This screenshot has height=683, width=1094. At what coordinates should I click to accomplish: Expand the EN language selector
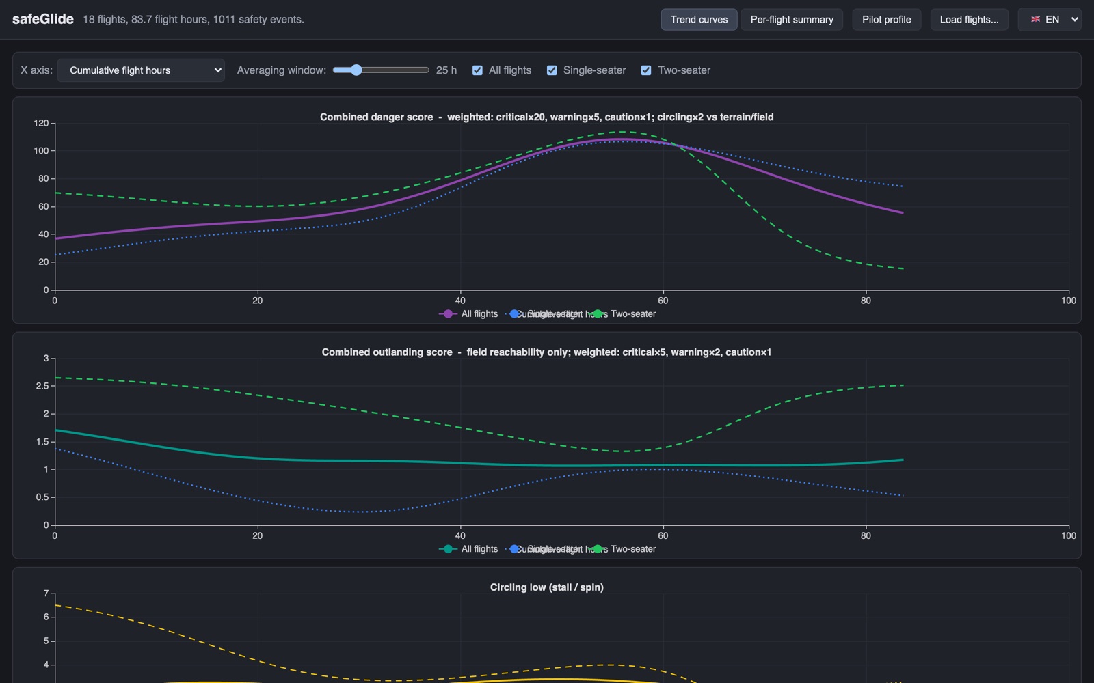click(x=1050, y=19)
